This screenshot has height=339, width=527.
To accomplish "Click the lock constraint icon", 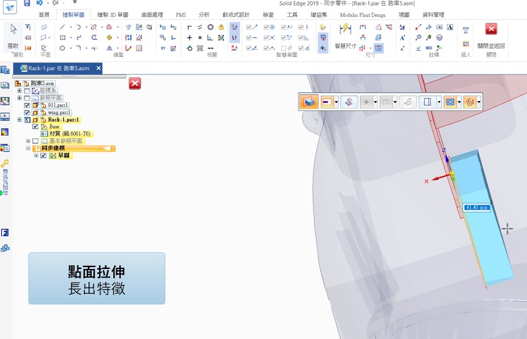I will (221, 27).
